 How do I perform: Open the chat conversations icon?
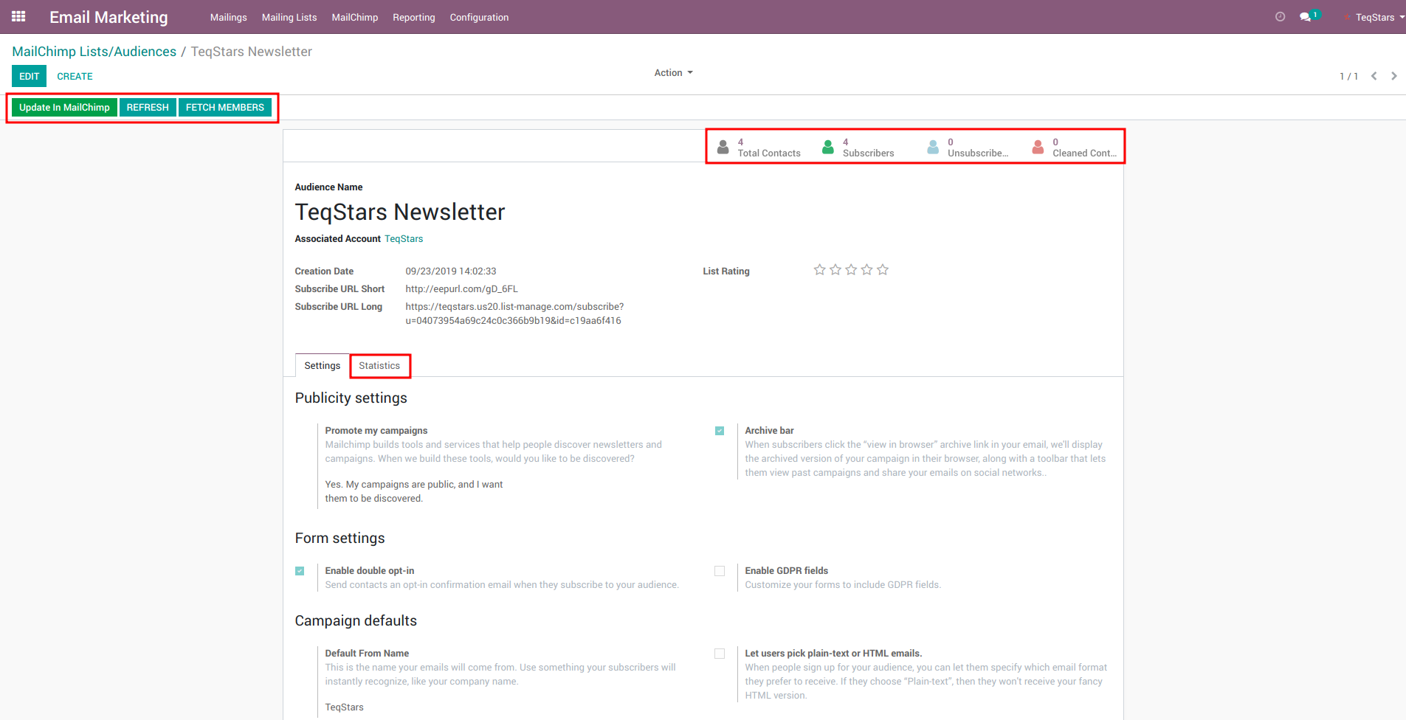pos(1305,17)
